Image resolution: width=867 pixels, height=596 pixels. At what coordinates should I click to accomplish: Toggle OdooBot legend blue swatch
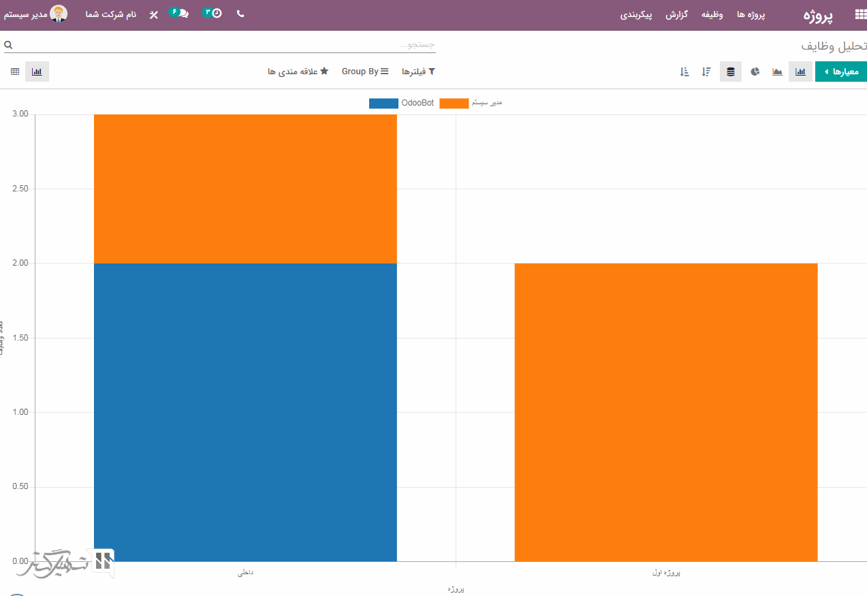[383, 104]
